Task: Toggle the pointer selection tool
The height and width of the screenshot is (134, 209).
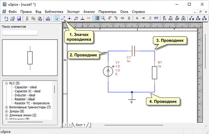Action: click(57, 18)
